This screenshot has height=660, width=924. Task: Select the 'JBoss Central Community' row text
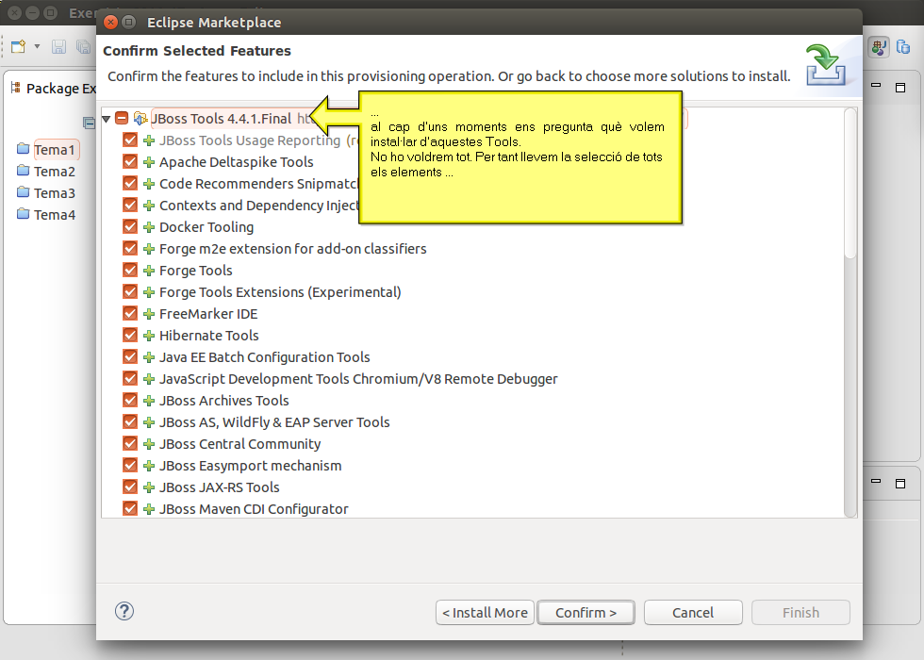tap(239, 444)
